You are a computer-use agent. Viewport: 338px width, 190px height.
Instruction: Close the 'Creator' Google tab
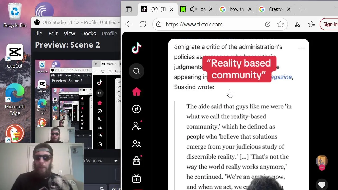point(289,9)
